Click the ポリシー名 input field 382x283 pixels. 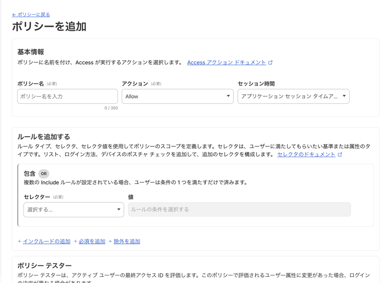67,96
